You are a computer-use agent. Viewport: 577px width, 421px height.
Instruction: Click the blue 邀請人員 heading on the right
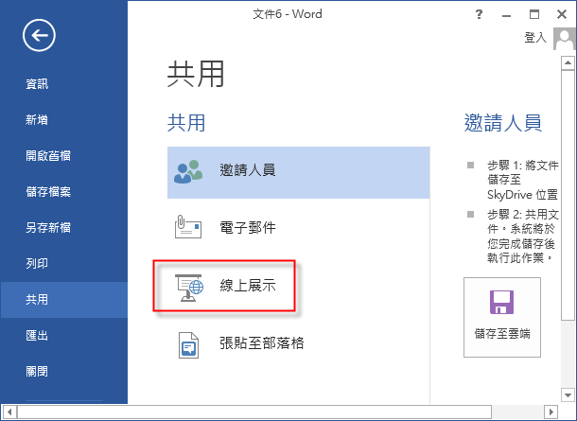point(503,123)
